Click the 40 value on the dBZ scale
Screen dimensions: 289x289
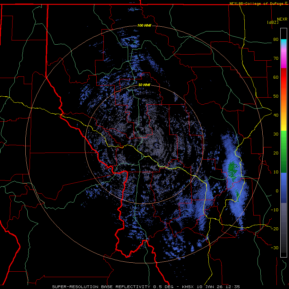[276, 115]
